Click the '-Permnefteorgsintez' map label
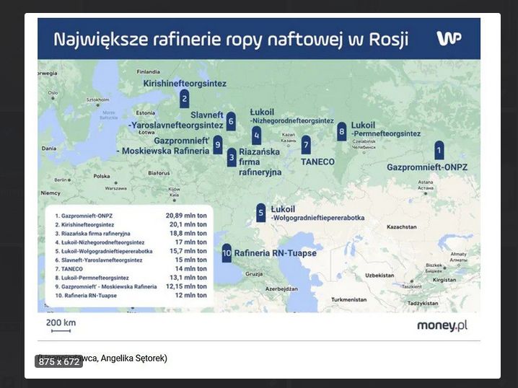518x388 pixels. coord(385,133)
